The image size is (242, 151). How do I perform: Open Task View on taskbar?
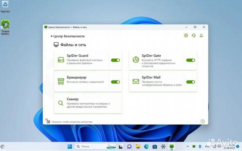(x=121, y=147)
